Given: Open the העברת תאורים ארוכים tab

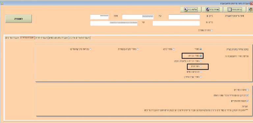Looking at the screenshot, I should [79, 38].
